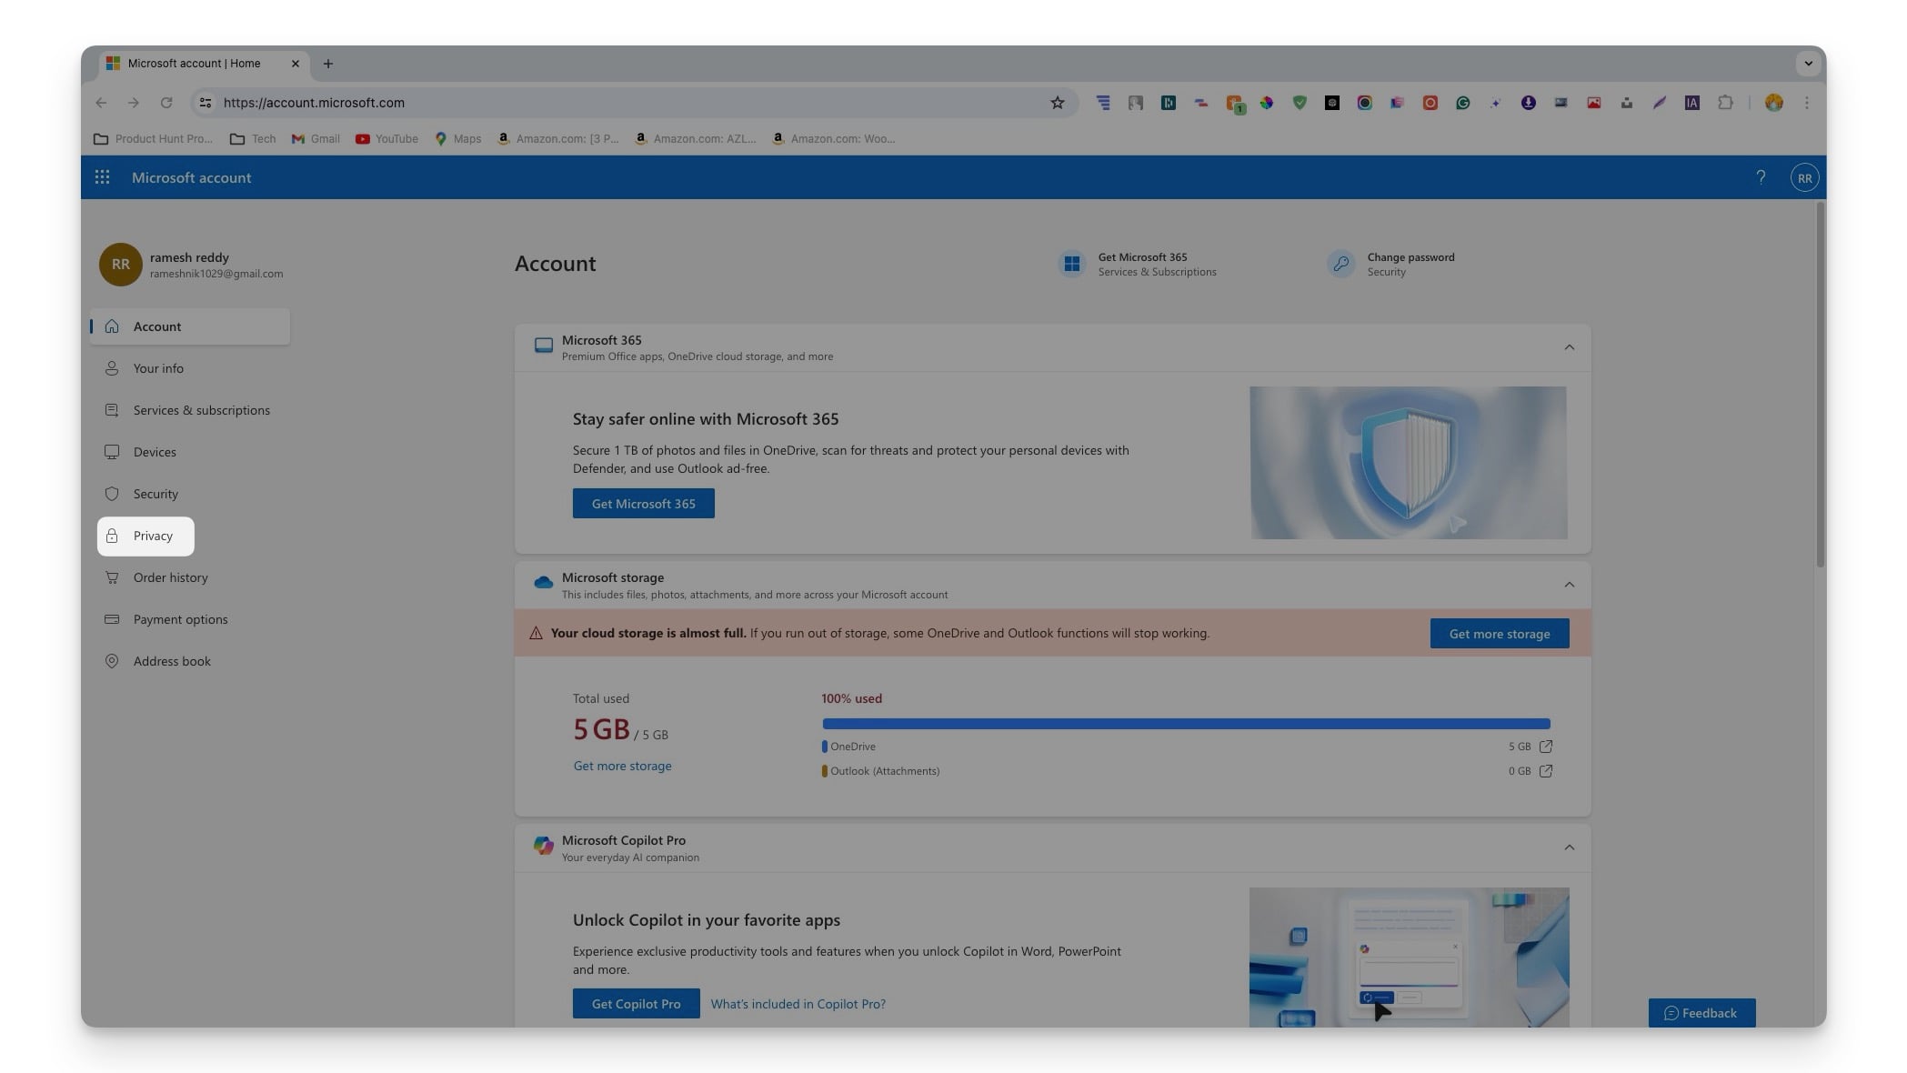
Task: Open the Microsoft apps launcher grid
Action: (103, 177)
